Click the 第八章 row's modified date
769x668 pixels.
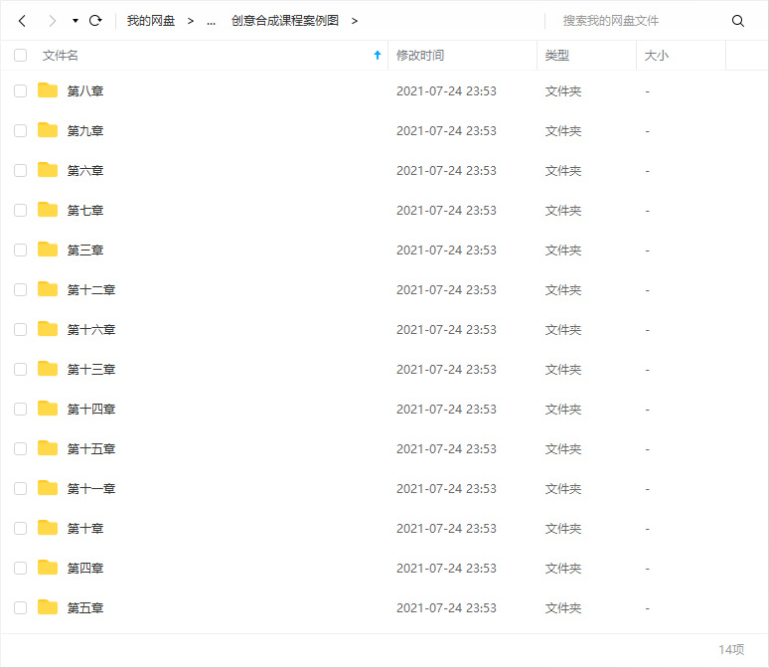[x=446, y=91]
